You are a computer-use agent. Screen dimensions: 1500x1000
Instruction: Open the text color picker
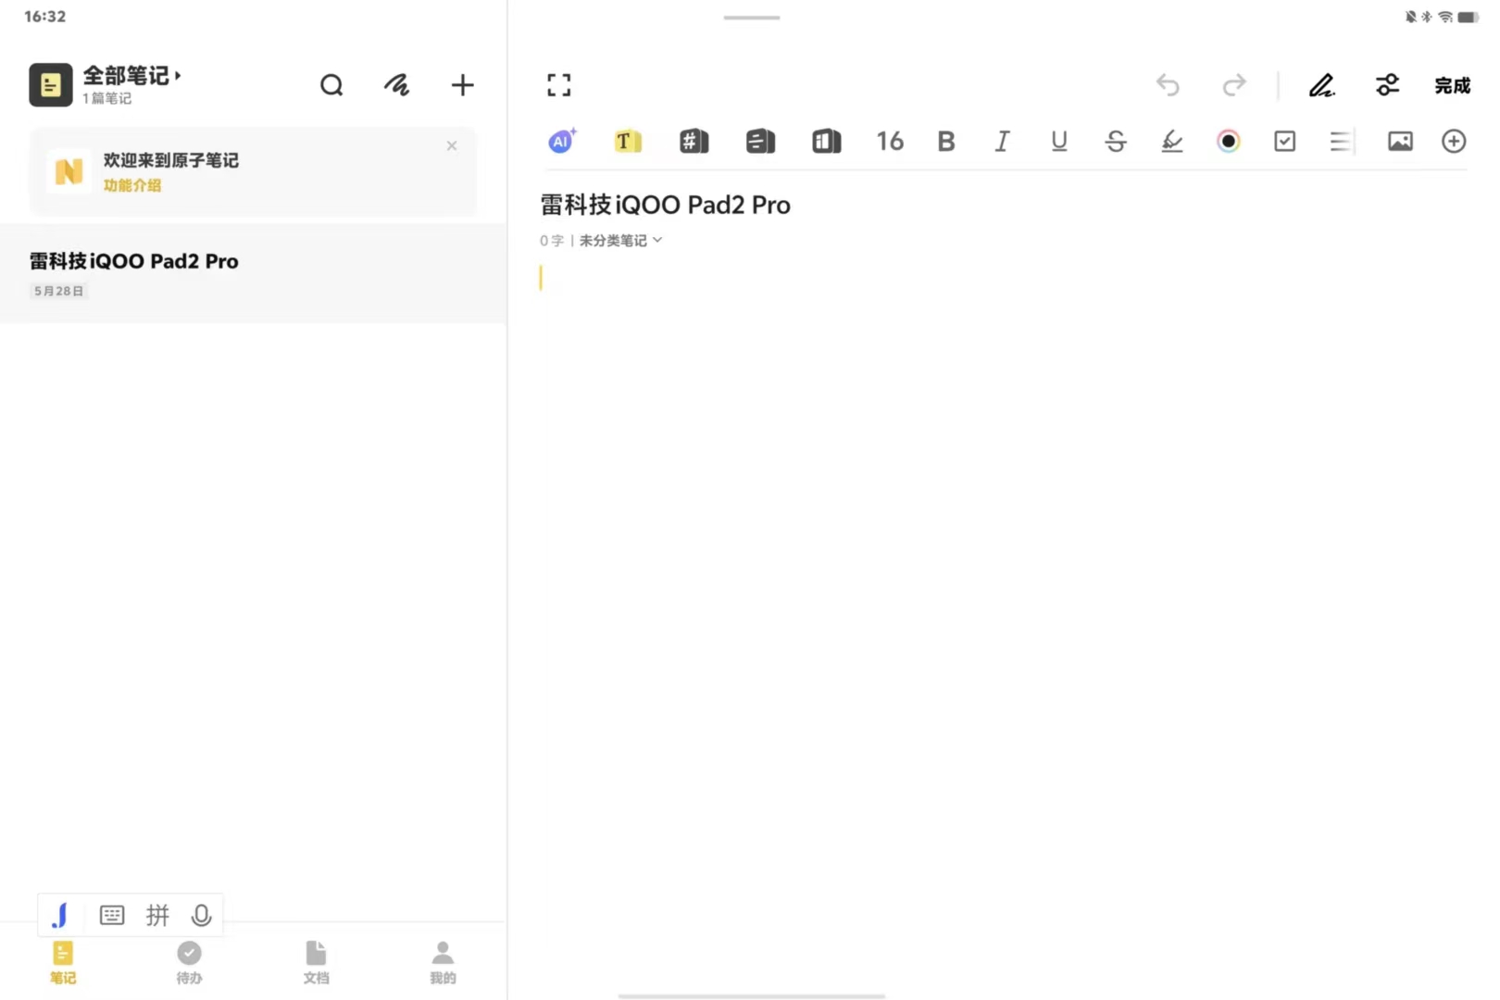1229,141
